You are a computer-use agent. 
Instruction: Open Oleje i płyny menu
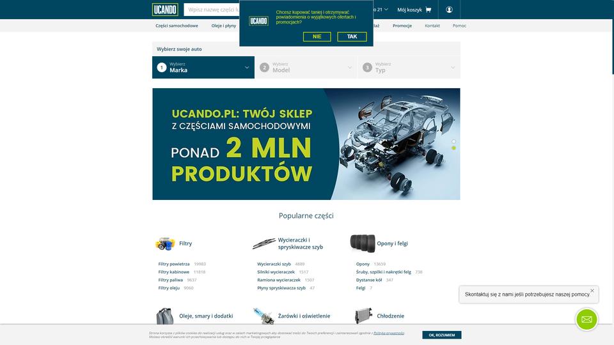coord(224,26)
